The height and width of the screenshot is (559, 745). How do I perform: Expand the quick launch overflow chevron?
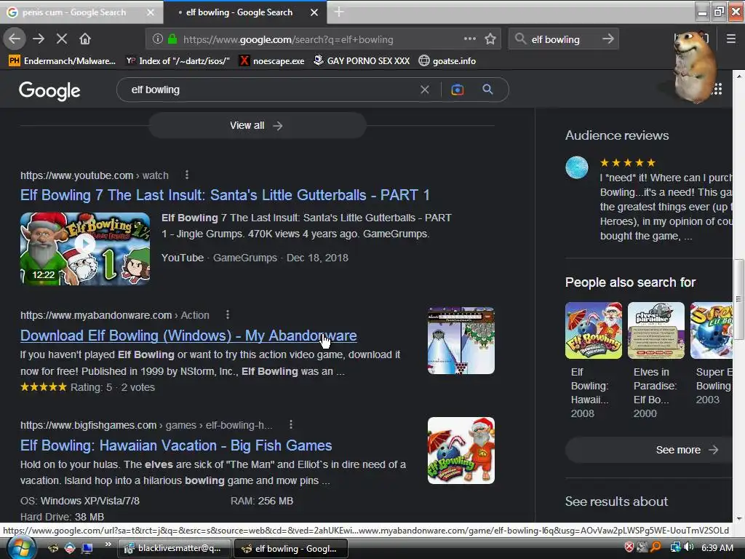108,544
